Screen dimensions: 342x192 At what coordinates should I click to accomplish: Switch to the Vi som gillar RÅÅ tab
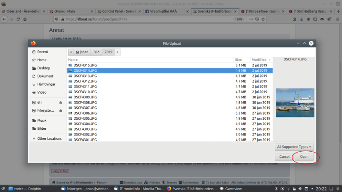tap(167, 11)
